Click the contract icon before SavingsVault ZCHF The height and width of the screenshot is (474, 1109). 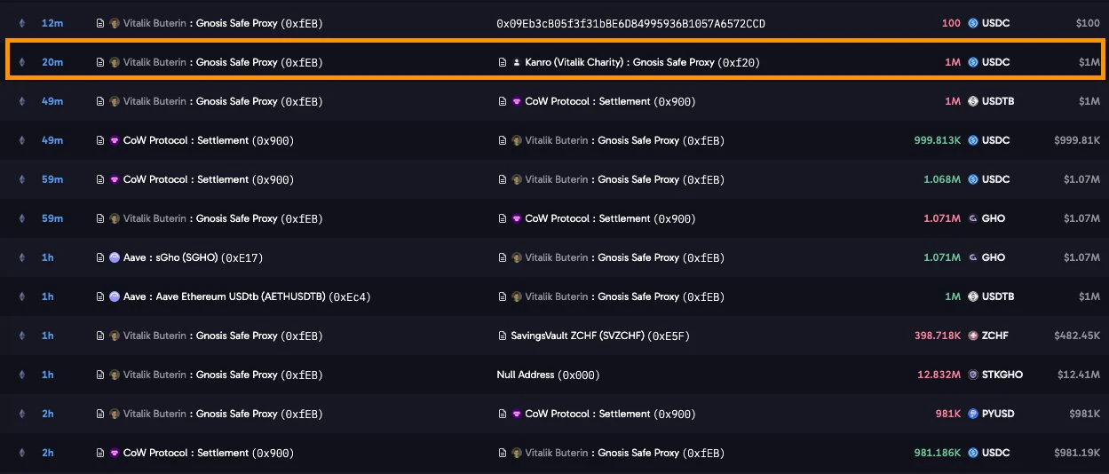[x=502, y=336]
